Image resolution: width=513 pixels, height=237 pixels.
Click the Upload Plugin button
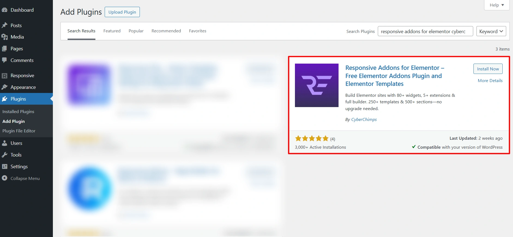(x=122, y=12)
